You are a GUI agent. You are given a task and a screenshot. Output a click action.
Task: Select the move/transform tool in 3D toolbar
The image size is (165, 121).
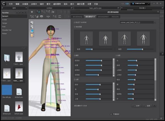pyautogui.click(x=38, y=12)
